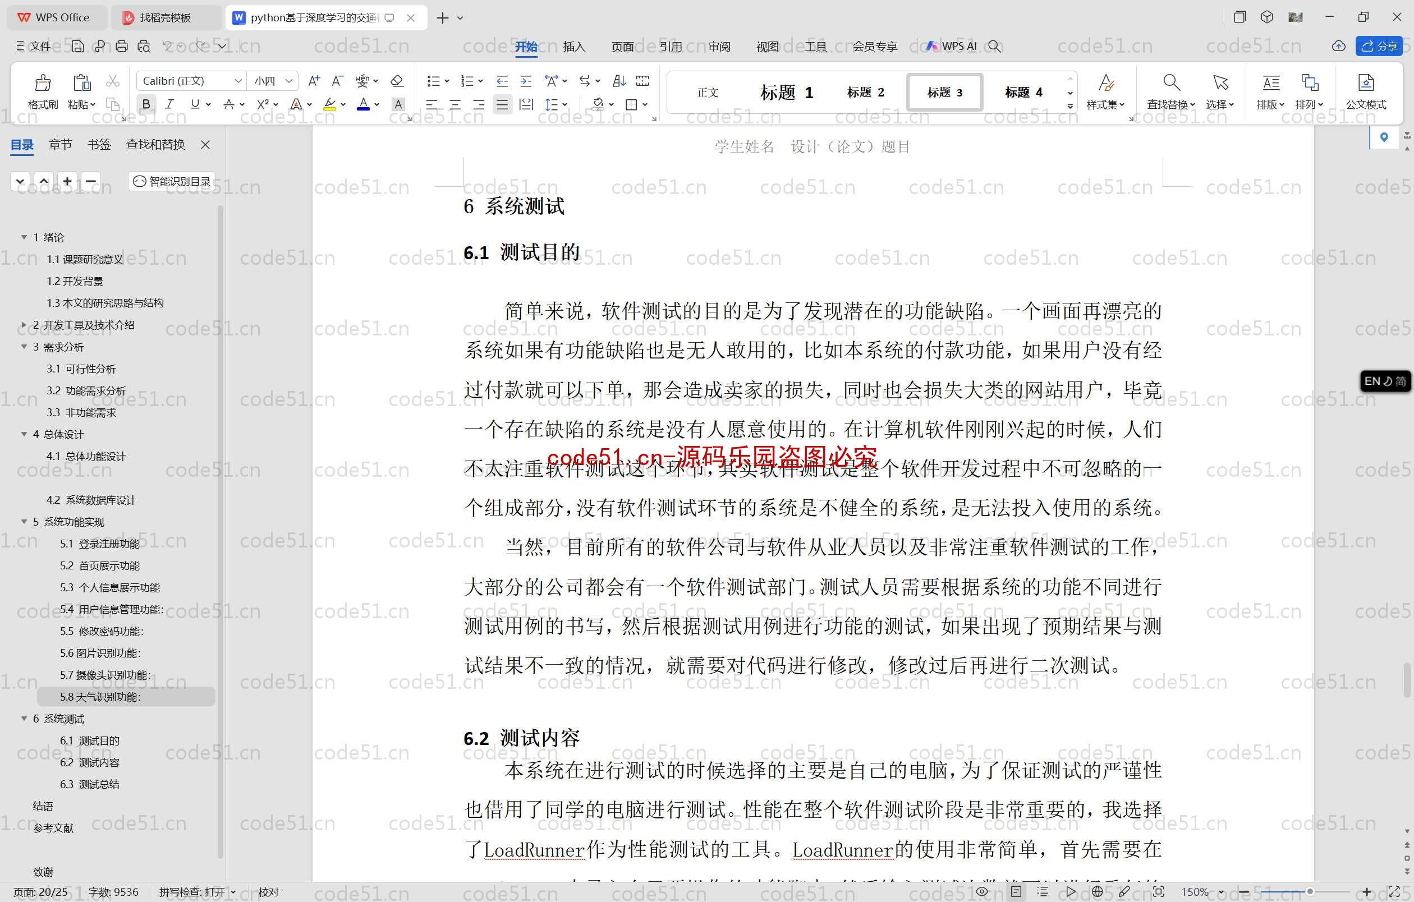Click the Cut scissors icon

(x=113, y=81)
